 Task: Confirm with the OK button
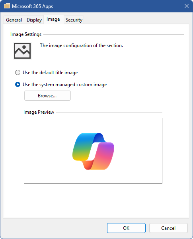126,228
